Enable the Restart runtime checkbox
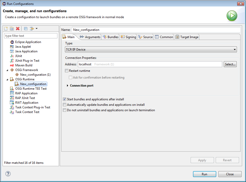 pyautogui.click(x=67, y=71)
